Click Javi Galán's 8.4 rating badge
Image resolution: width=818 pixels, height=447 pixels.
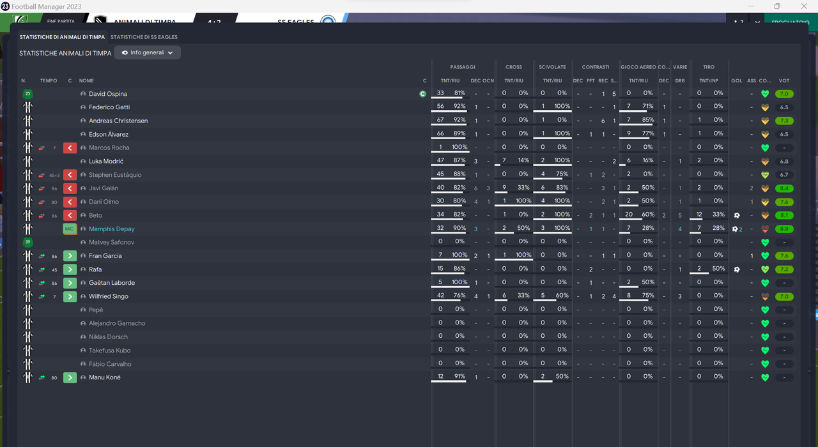click(x=783, y=188)
